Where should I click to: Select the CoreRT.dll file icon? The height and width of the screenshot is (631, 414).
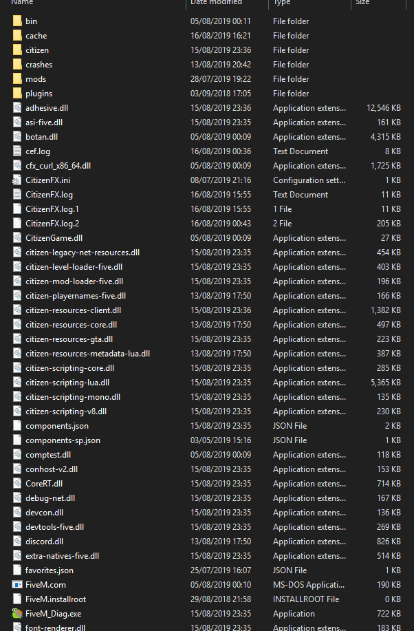coord(17,484)
